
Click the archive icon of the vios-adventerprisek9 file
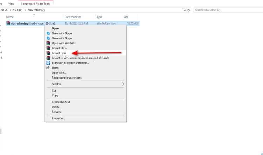coord(8,23)
